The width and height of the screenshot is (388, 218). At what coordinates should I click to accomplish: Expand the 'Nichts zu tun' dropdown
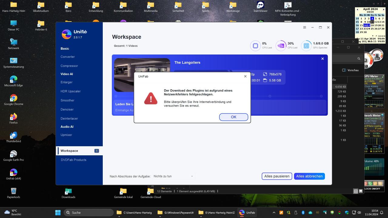(173, 176)
